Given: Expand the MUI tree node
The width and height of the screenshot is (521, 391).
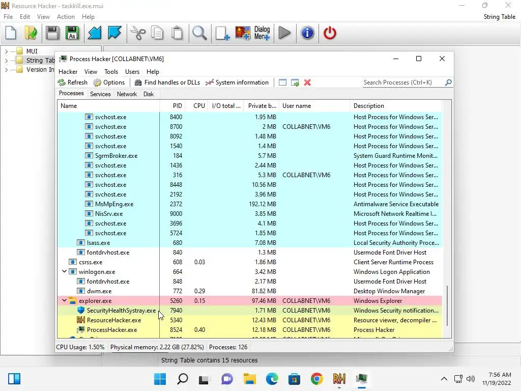Looking at the screenshot, I should 6,51.
